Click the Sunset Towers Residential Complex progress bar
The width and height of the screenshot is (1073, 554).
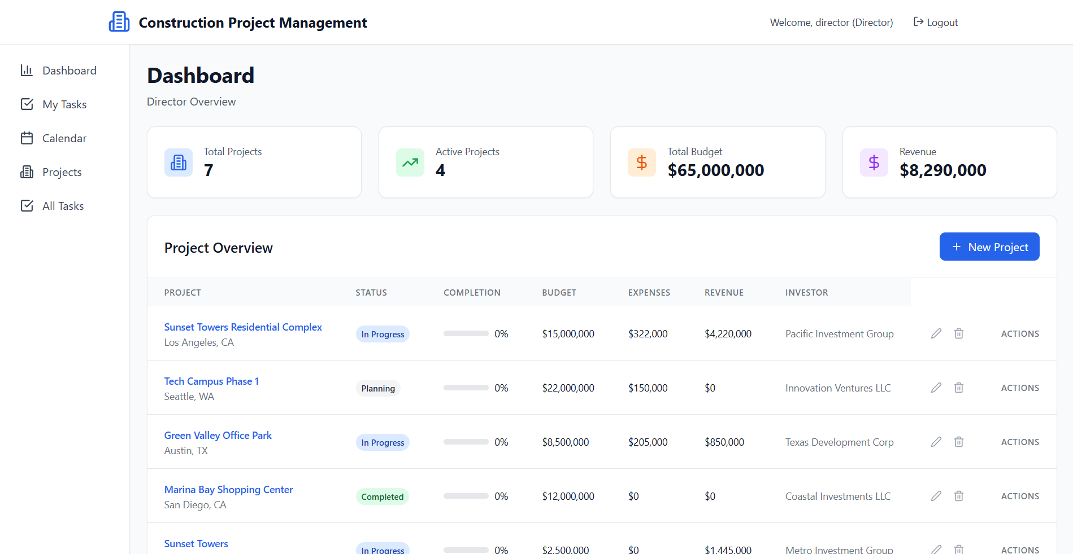[x=466, y=333]
